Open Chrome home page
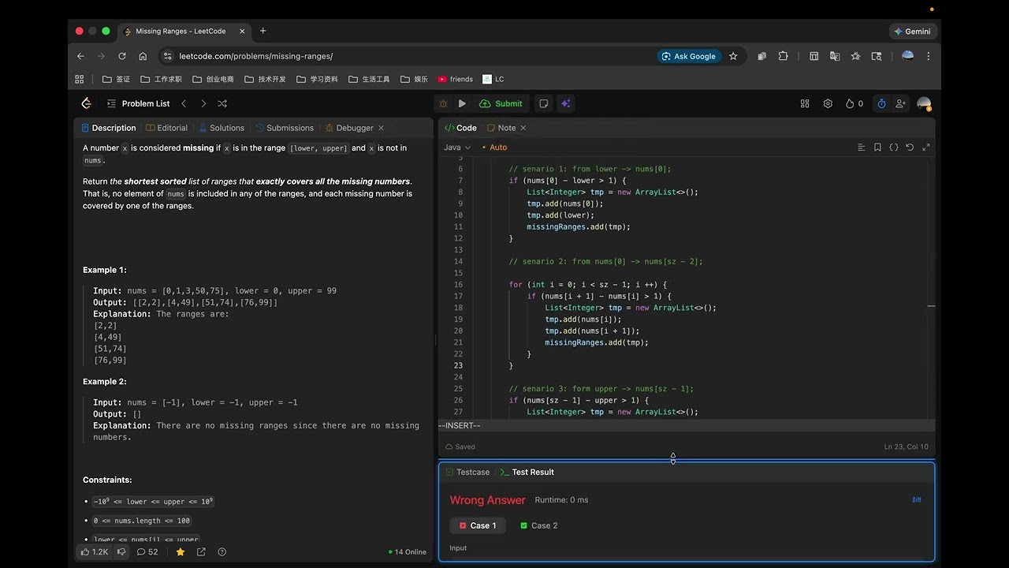Image resolution: width=1009 pixels, height=568 pixels. point(143,56)
